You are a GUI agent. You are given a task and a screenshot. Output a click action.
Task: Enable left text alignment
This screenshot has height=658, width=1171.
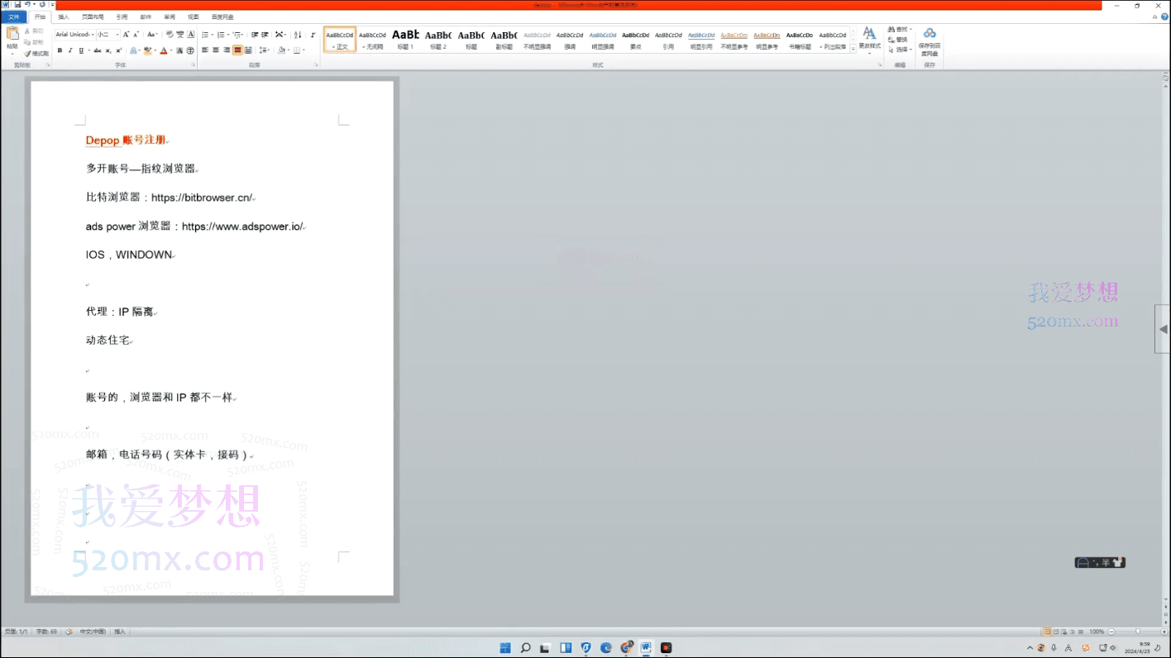point(205,50)
